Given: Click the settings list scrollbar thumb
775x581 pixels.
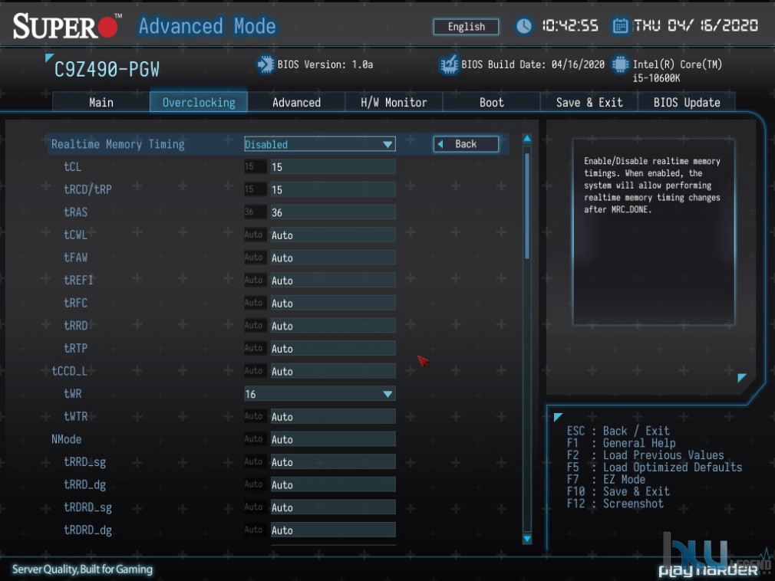Looking at the screenshot, I should pyautogui.click(x=527, y=206).
